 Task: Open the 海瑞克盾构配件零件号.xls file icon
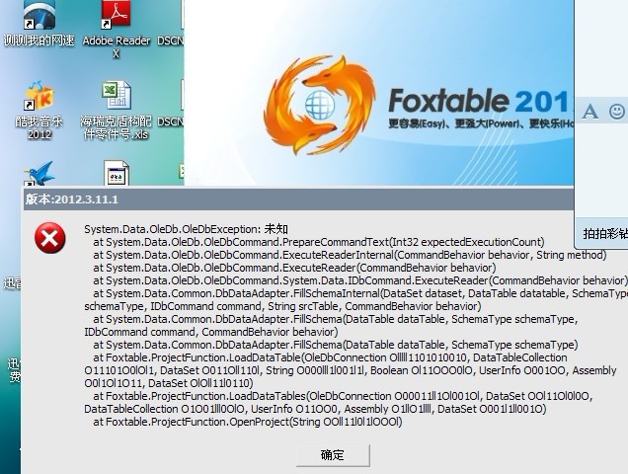point(117,110)
